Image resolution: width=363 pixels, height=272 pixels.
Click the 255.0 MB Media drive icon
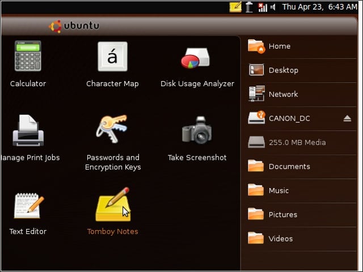pos(256,142)
